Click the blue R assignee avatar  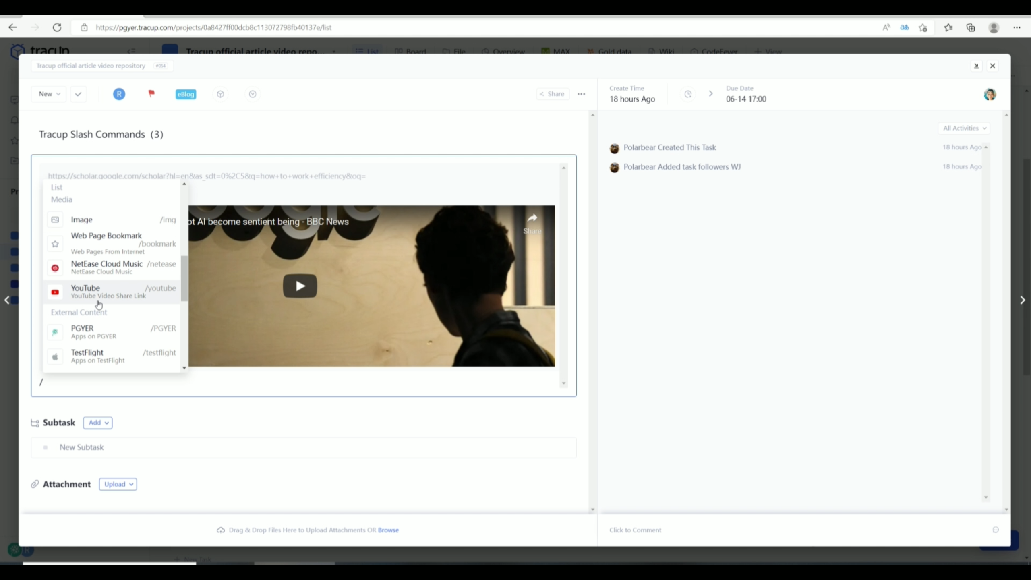[x=119, y=94]
